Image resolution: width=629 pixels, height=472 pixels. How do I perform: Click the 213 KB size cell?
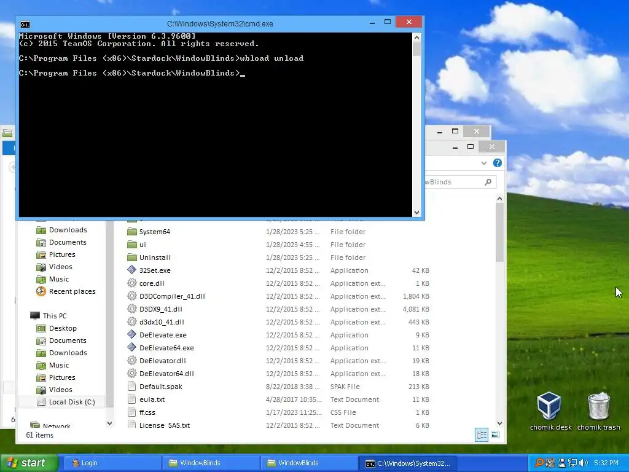pyautogui.click(x=419, y=387)
